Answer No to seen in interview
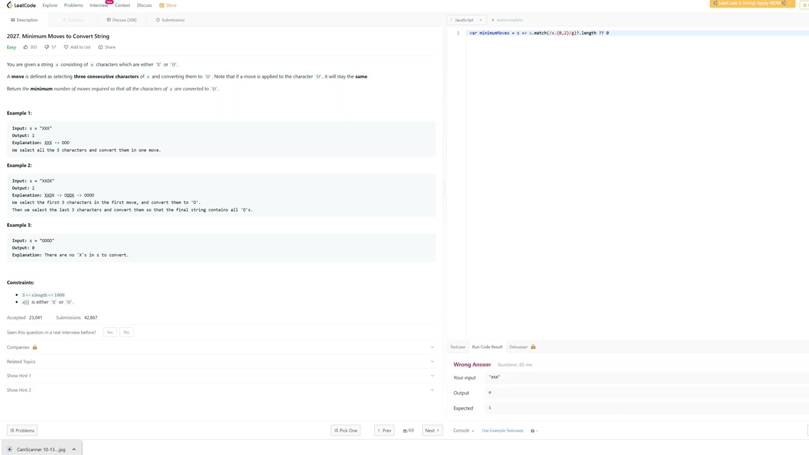809x455 pixels. click(x=126, y=332)
